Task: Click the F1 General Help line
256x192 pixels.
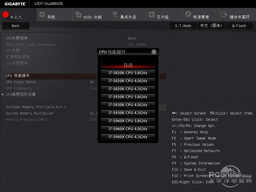Action: (x=190, y=132)
